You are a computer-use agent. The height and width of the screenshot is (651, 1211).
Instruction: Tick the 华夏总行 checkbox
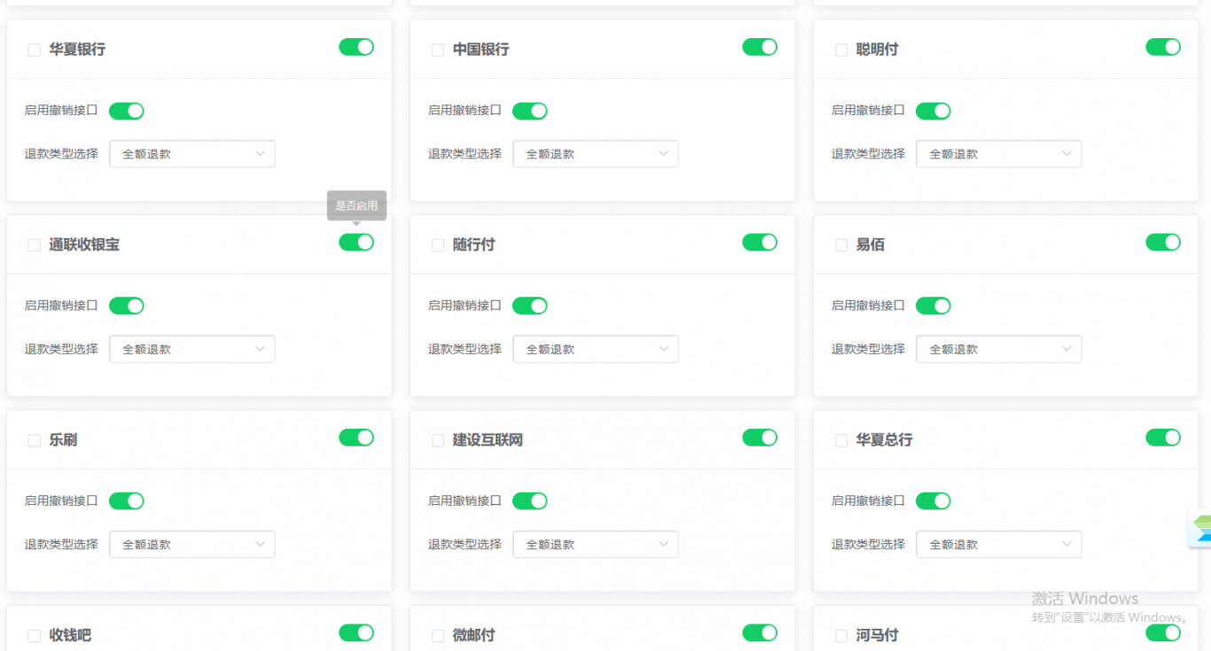(x=841, y=441)
